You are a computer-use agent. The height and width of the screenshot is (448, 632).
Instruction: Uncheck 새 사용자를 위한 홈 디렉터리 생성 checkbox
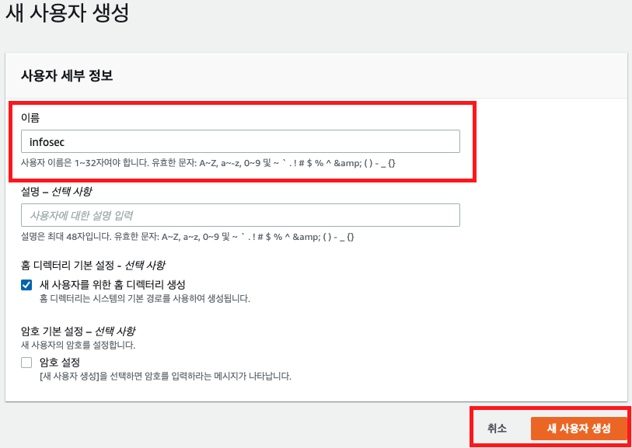pos(26,285)
